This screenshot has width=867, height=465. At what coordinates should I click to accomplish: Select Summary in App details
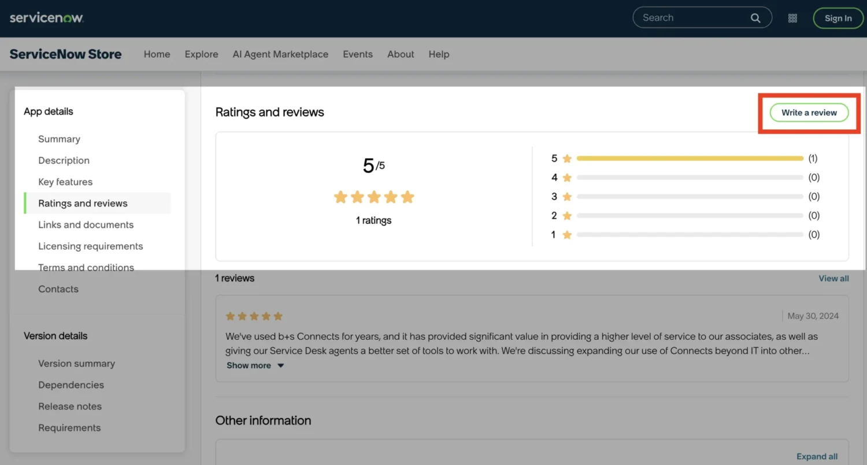[x=59, y=139]
